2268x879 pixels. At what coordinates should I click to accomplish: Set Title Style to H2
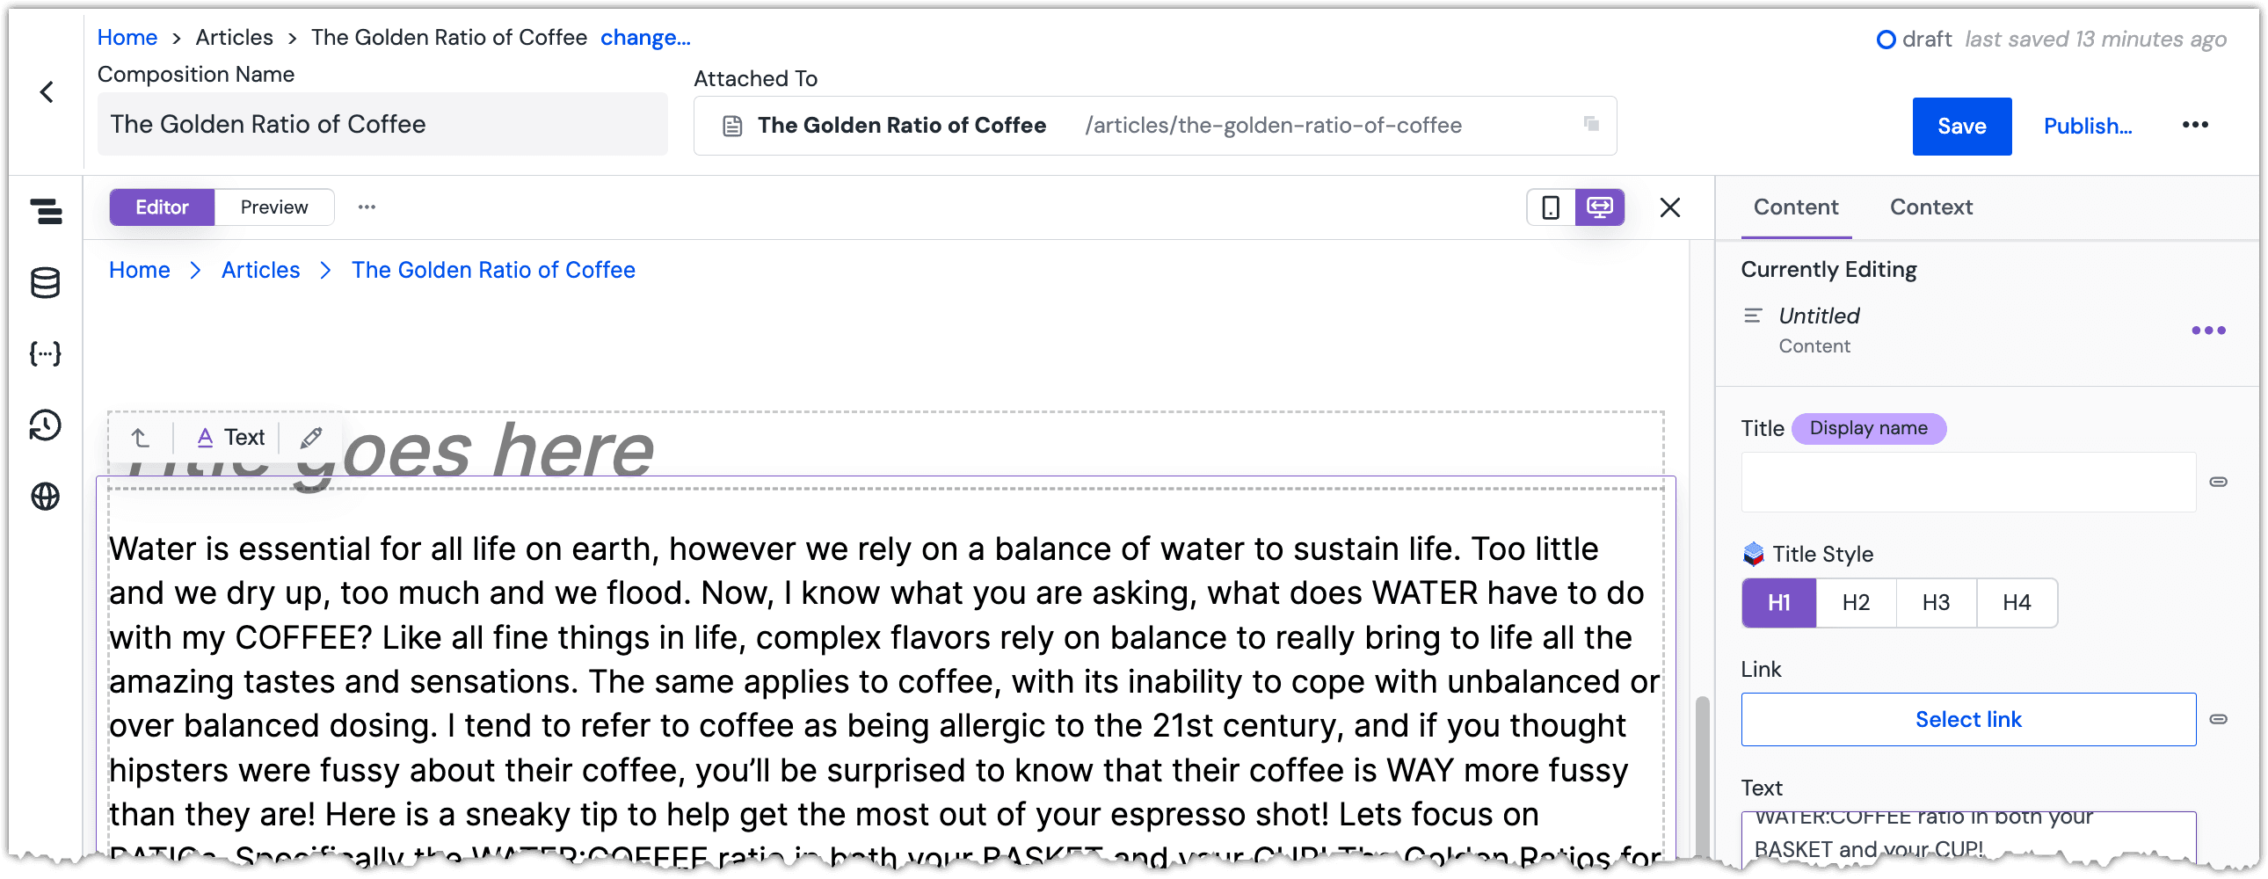[x=1856, y=603]
